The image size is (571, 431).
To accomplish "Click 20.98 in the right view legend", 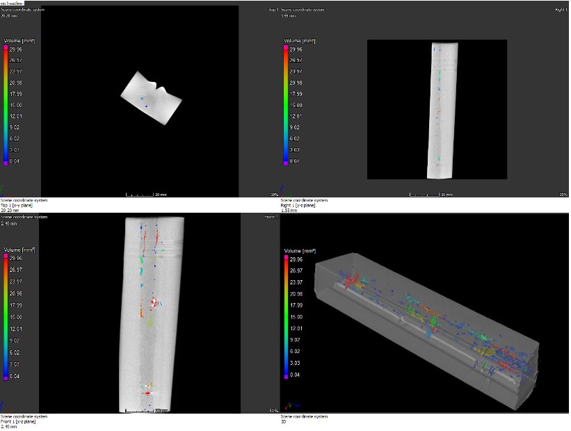I will tap(296, 83).
